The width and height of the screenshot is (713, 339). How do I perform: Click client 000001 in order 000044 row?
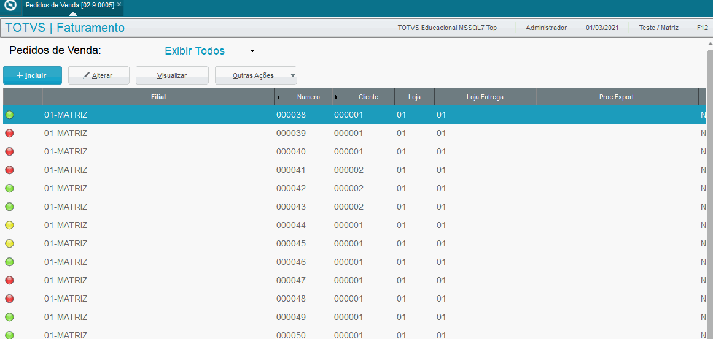pyautogui.click(x=349, y=225)
